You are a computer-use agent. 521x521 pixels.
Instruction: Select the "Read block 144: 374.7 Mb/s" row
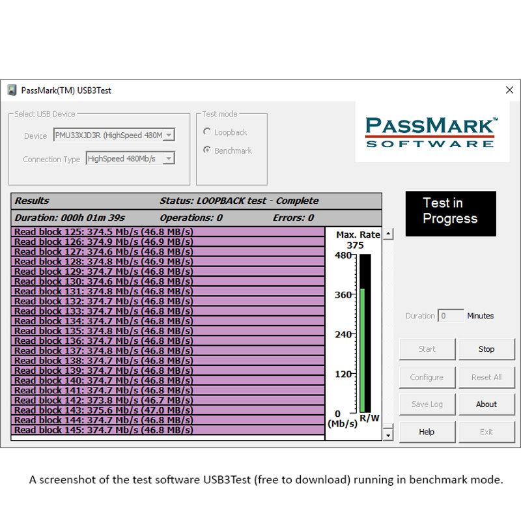(168, 420)
